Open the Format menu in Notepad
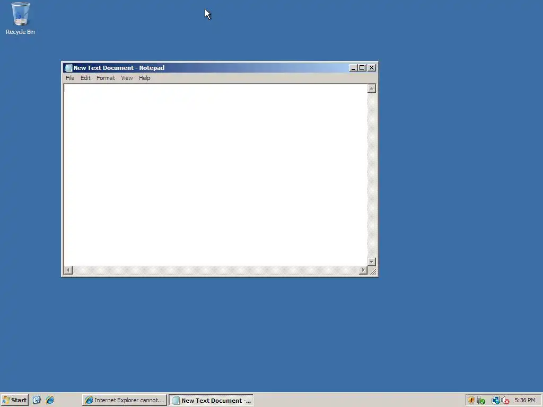This screenshot has width=543, height=407. pyautogui.click(x=106, y=78)
